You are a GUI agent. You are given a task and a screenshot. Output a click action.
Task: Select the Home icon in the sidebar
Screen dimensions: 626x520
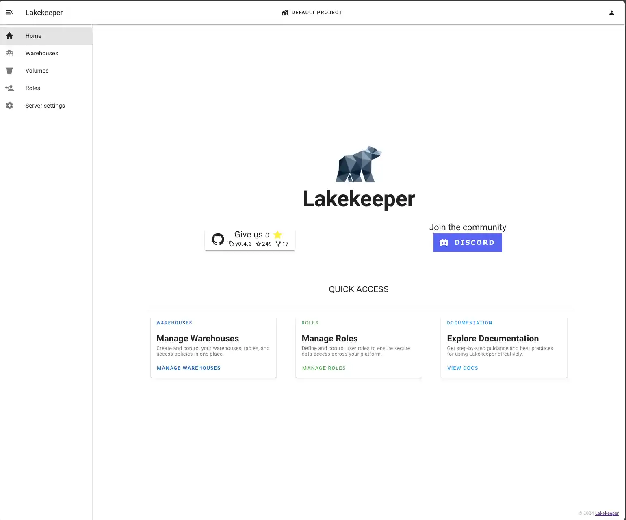click(x=9, y=36)
